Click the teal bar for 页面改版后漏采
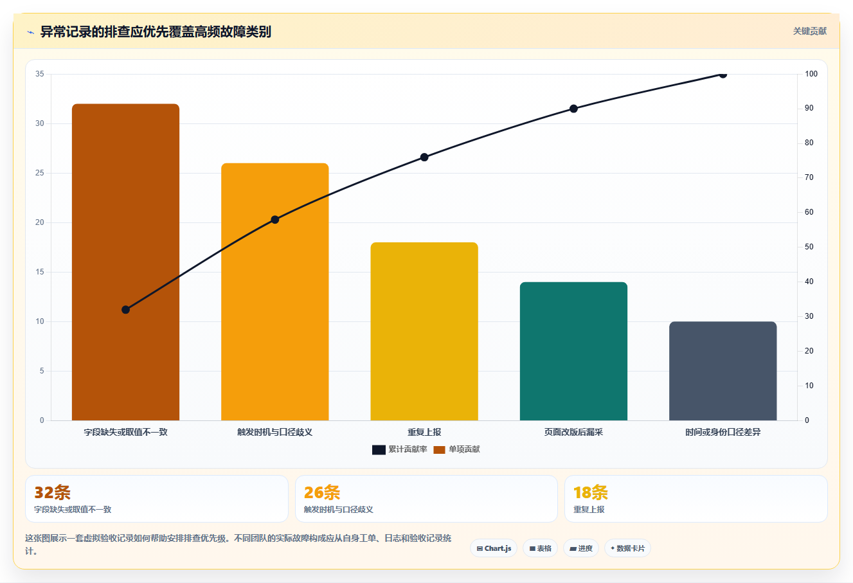Image resolution: width=853 pixels, height=583 pixels. (573, 351)
